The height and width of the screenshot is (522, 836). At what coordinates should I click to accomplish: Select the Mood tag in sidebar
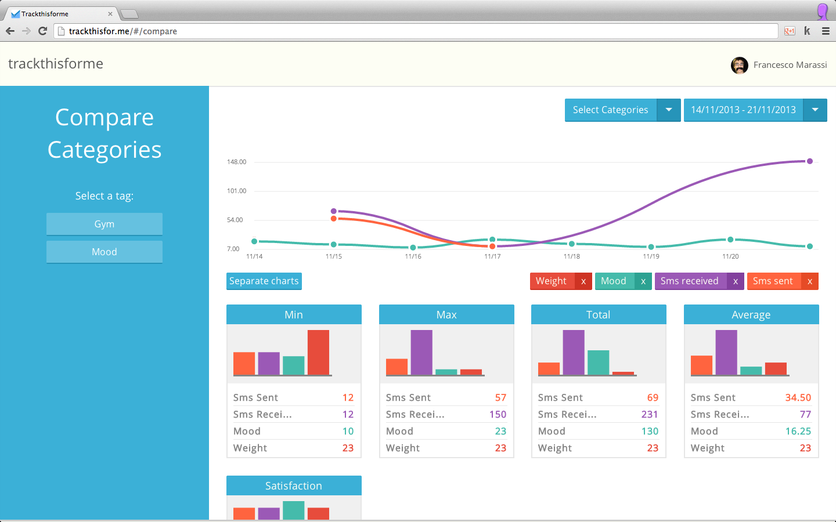(x=105, y=252)
